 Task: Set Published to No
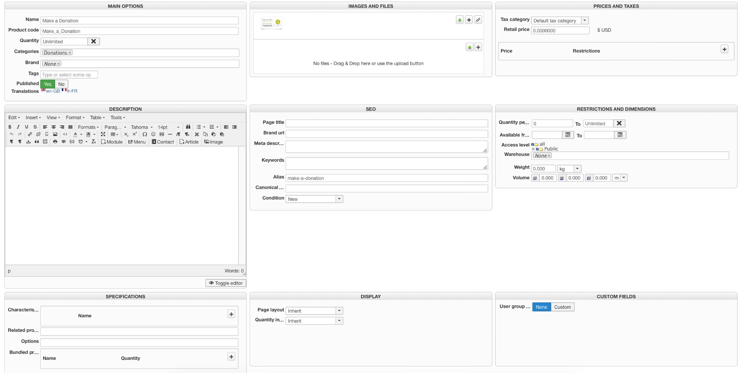(x=61, y=84)
